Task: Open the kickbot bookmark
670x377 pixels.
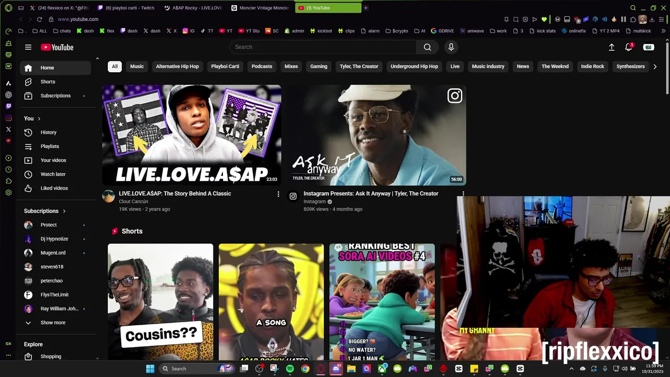Action: pyautogui.click(x=321, y=31)
